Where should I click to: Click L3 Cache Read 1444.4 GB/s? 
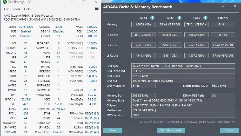pos(144,56)
